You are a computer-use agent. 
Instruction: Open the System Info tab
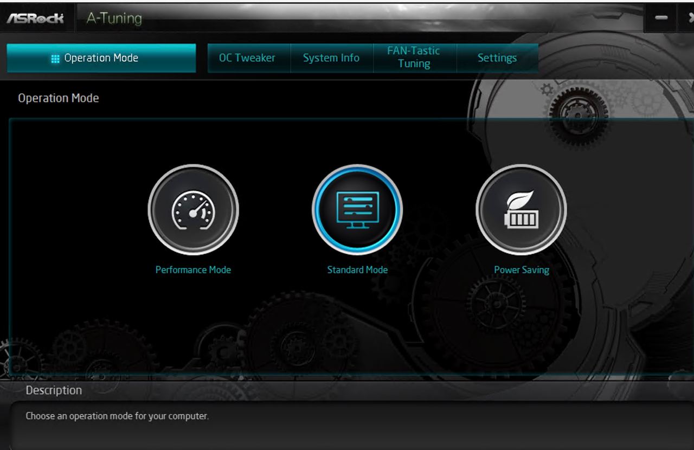(331, 58)
